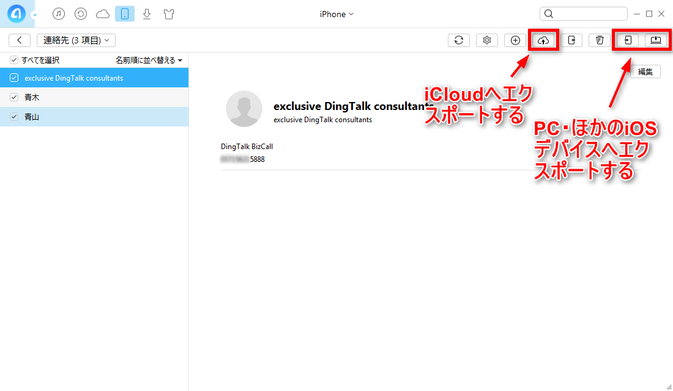This screenshot has height=391, width=673.
Task: Expand the iPhone device dropdown
Action: point(336,14)
